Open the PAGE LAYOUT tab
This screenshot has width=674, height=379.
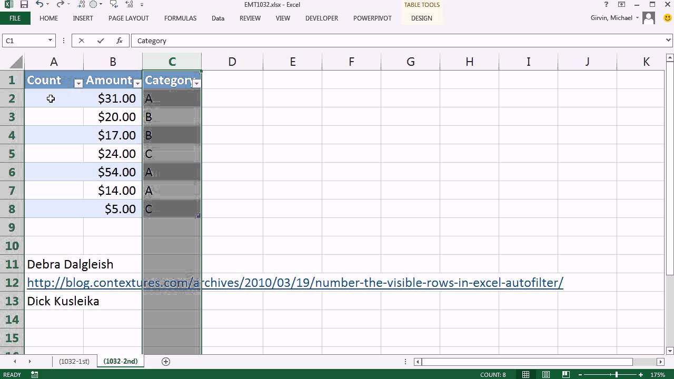click(128, 18)
